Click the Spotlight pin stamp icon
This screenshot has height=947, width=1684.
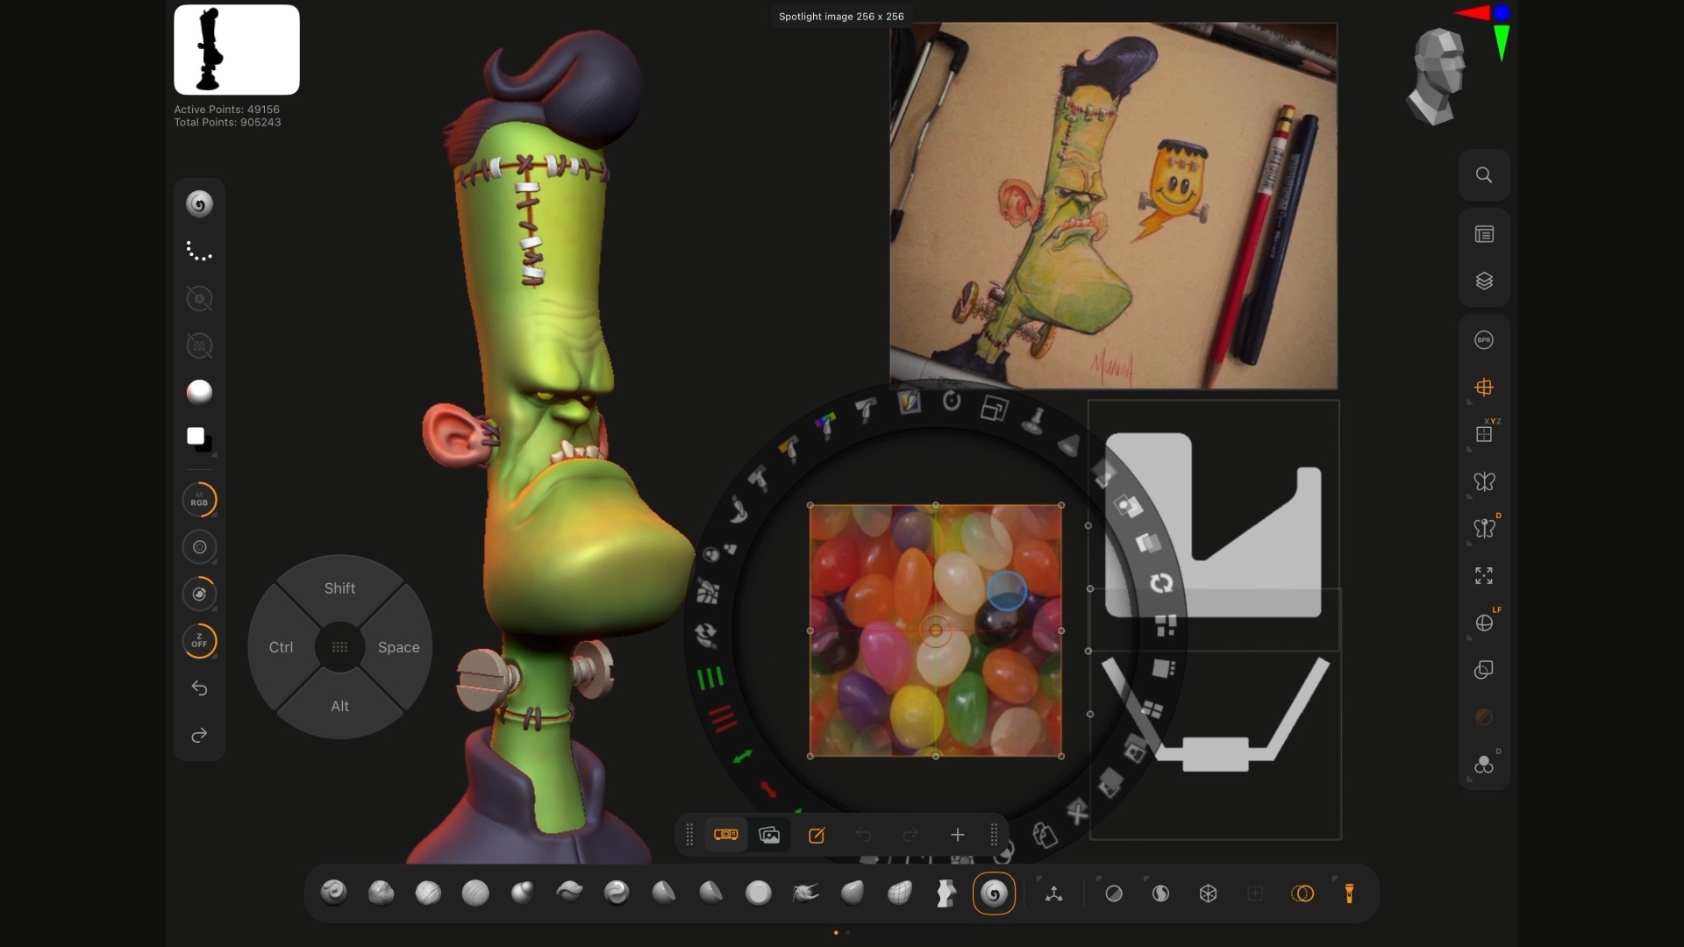click(1035, 421)
